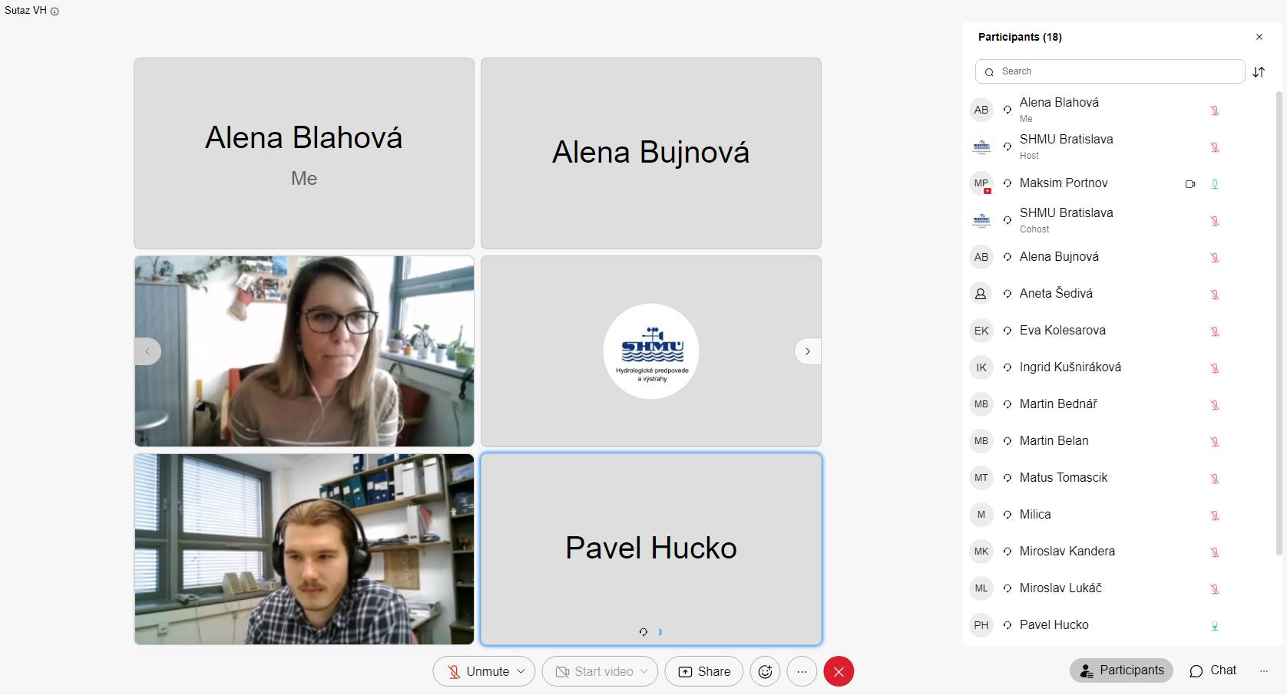Viewport: 1287px width, 695px height.
Task: Toggle Start video button
Action: coord(594,672)
